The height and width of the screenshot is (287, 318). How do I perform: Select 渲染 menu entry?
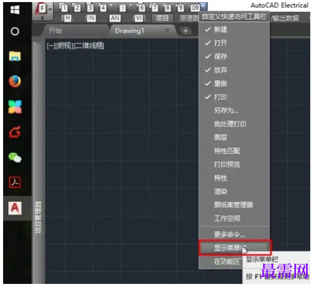pyautogui.click(x=234, y=191)
